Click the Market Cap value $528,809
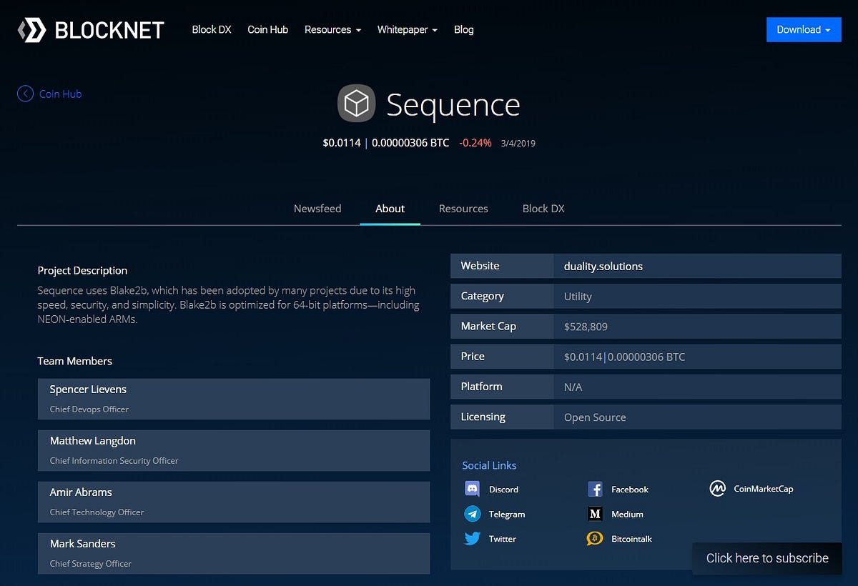 (x=586, y=327)
